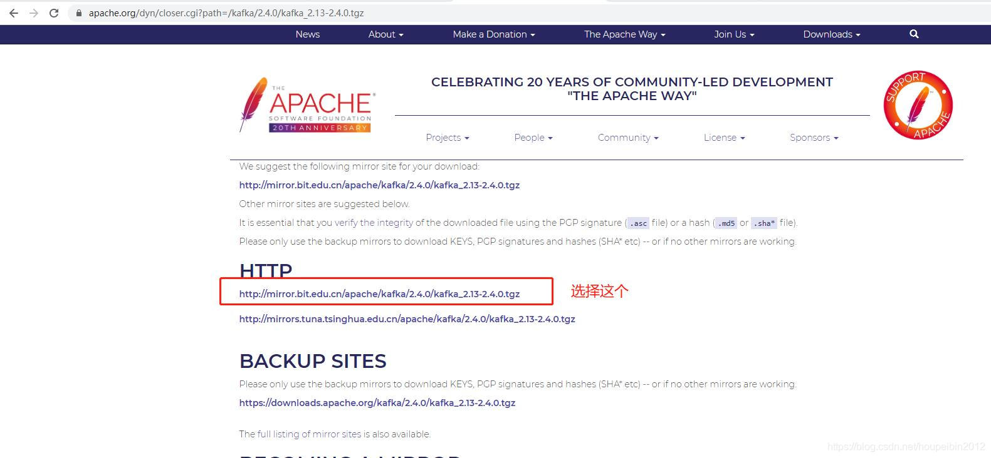Open the News menu item
Viewport: 991px width, 458px height.
308,34
